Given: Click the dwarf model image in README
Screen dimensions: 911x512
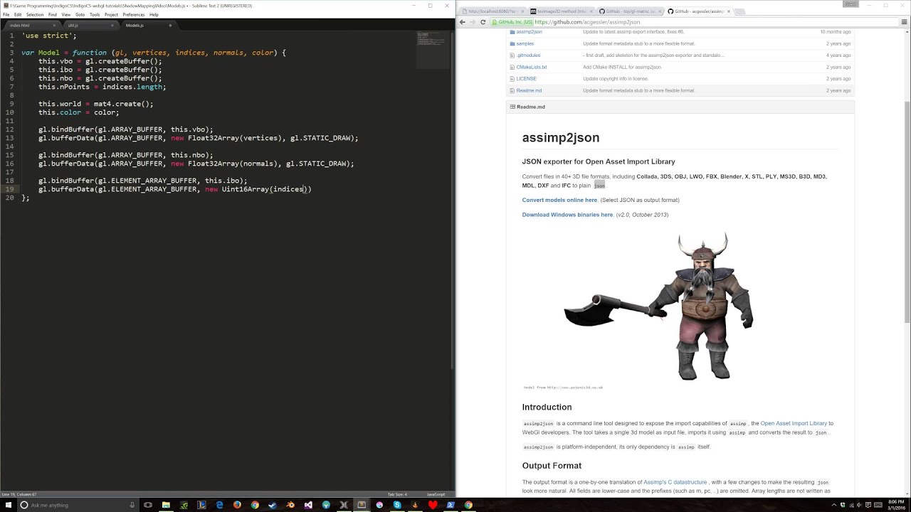Looking at the screenshot, I should click(658, 306).
